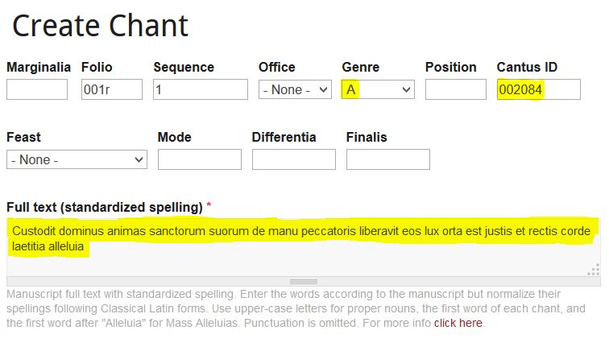Click inside the Full text textarea
Image resolution: width=609 pixels, height=347 pixels.
pyautogui.click(x=303, y=258)
